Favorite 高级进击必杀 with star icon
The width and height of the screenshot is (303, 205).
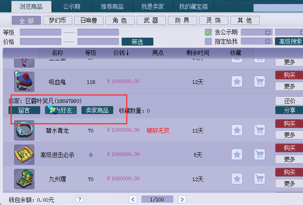click(x=237, y=154)
